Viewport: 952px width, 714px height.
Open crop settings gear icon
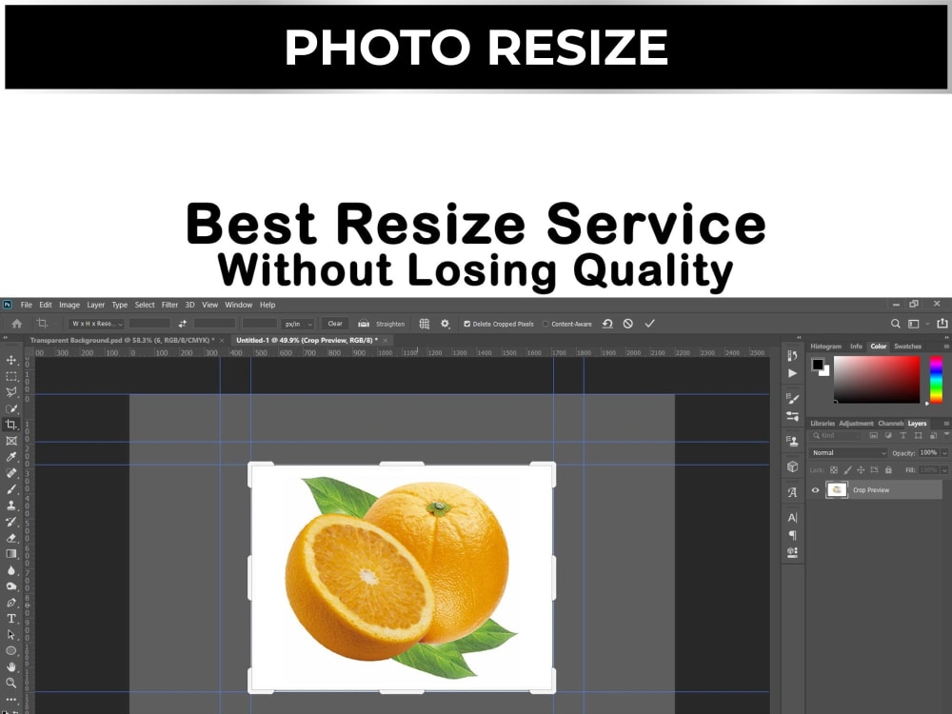445,324
